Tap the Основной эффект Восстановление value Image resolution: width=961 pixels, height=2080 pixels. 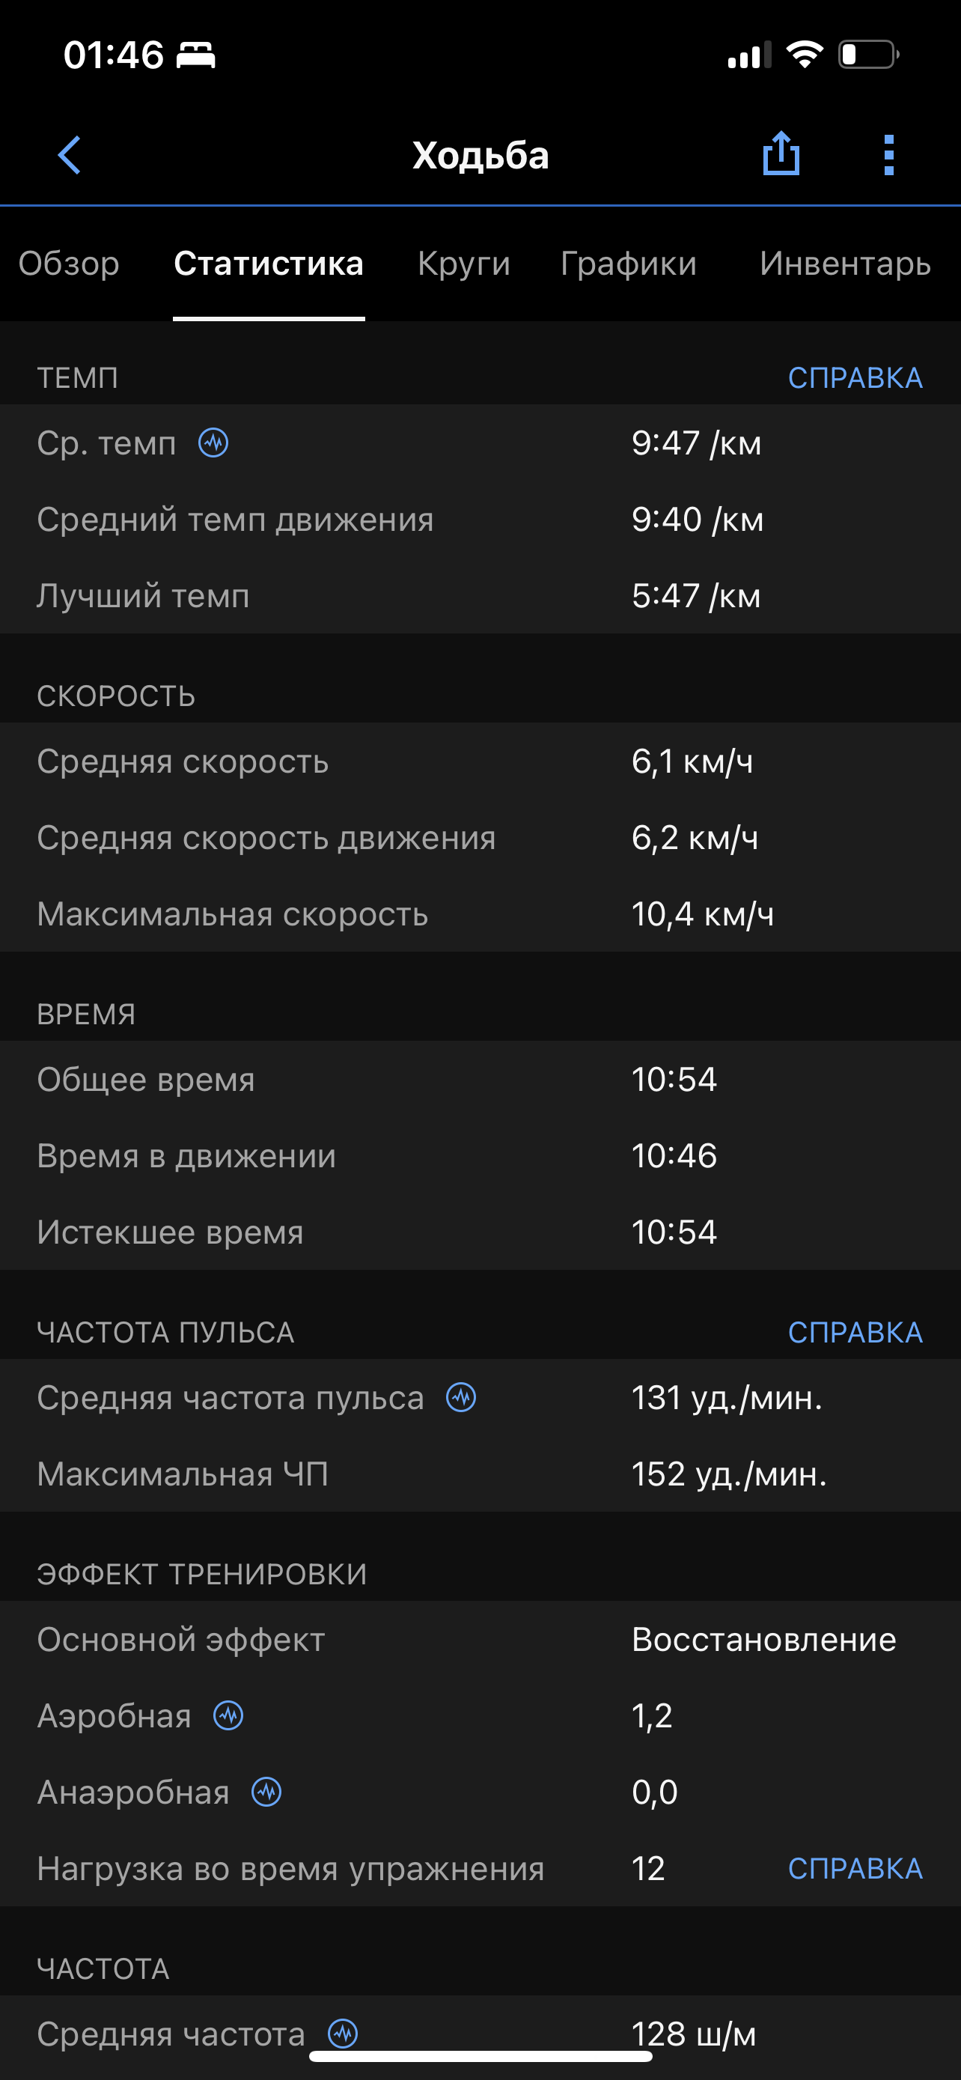coord(763,1639)
